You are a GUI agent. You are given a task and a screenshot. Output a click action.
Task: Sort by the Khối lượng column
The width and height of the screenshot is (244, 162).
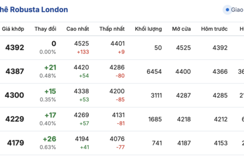(x=148, y=29)
